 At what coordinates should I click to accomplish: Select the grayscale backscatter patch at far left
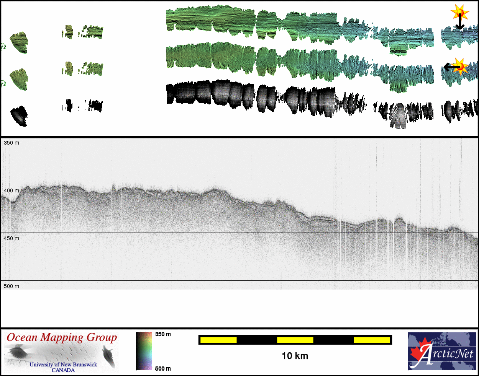19,116
